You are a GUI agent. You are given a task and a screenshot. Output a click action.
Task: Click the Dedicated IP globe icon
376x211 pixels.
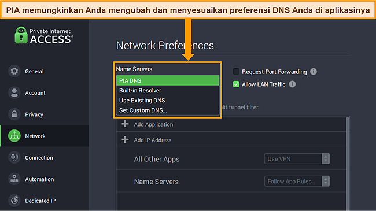point(14,201)
